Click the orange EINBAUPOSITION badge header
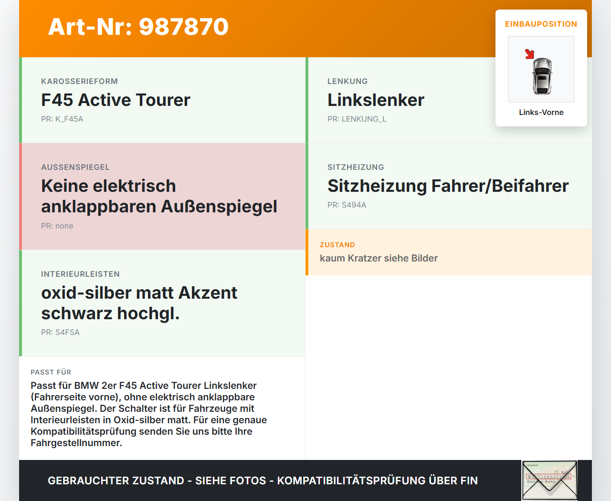611x501 pixels. point(541,24)
